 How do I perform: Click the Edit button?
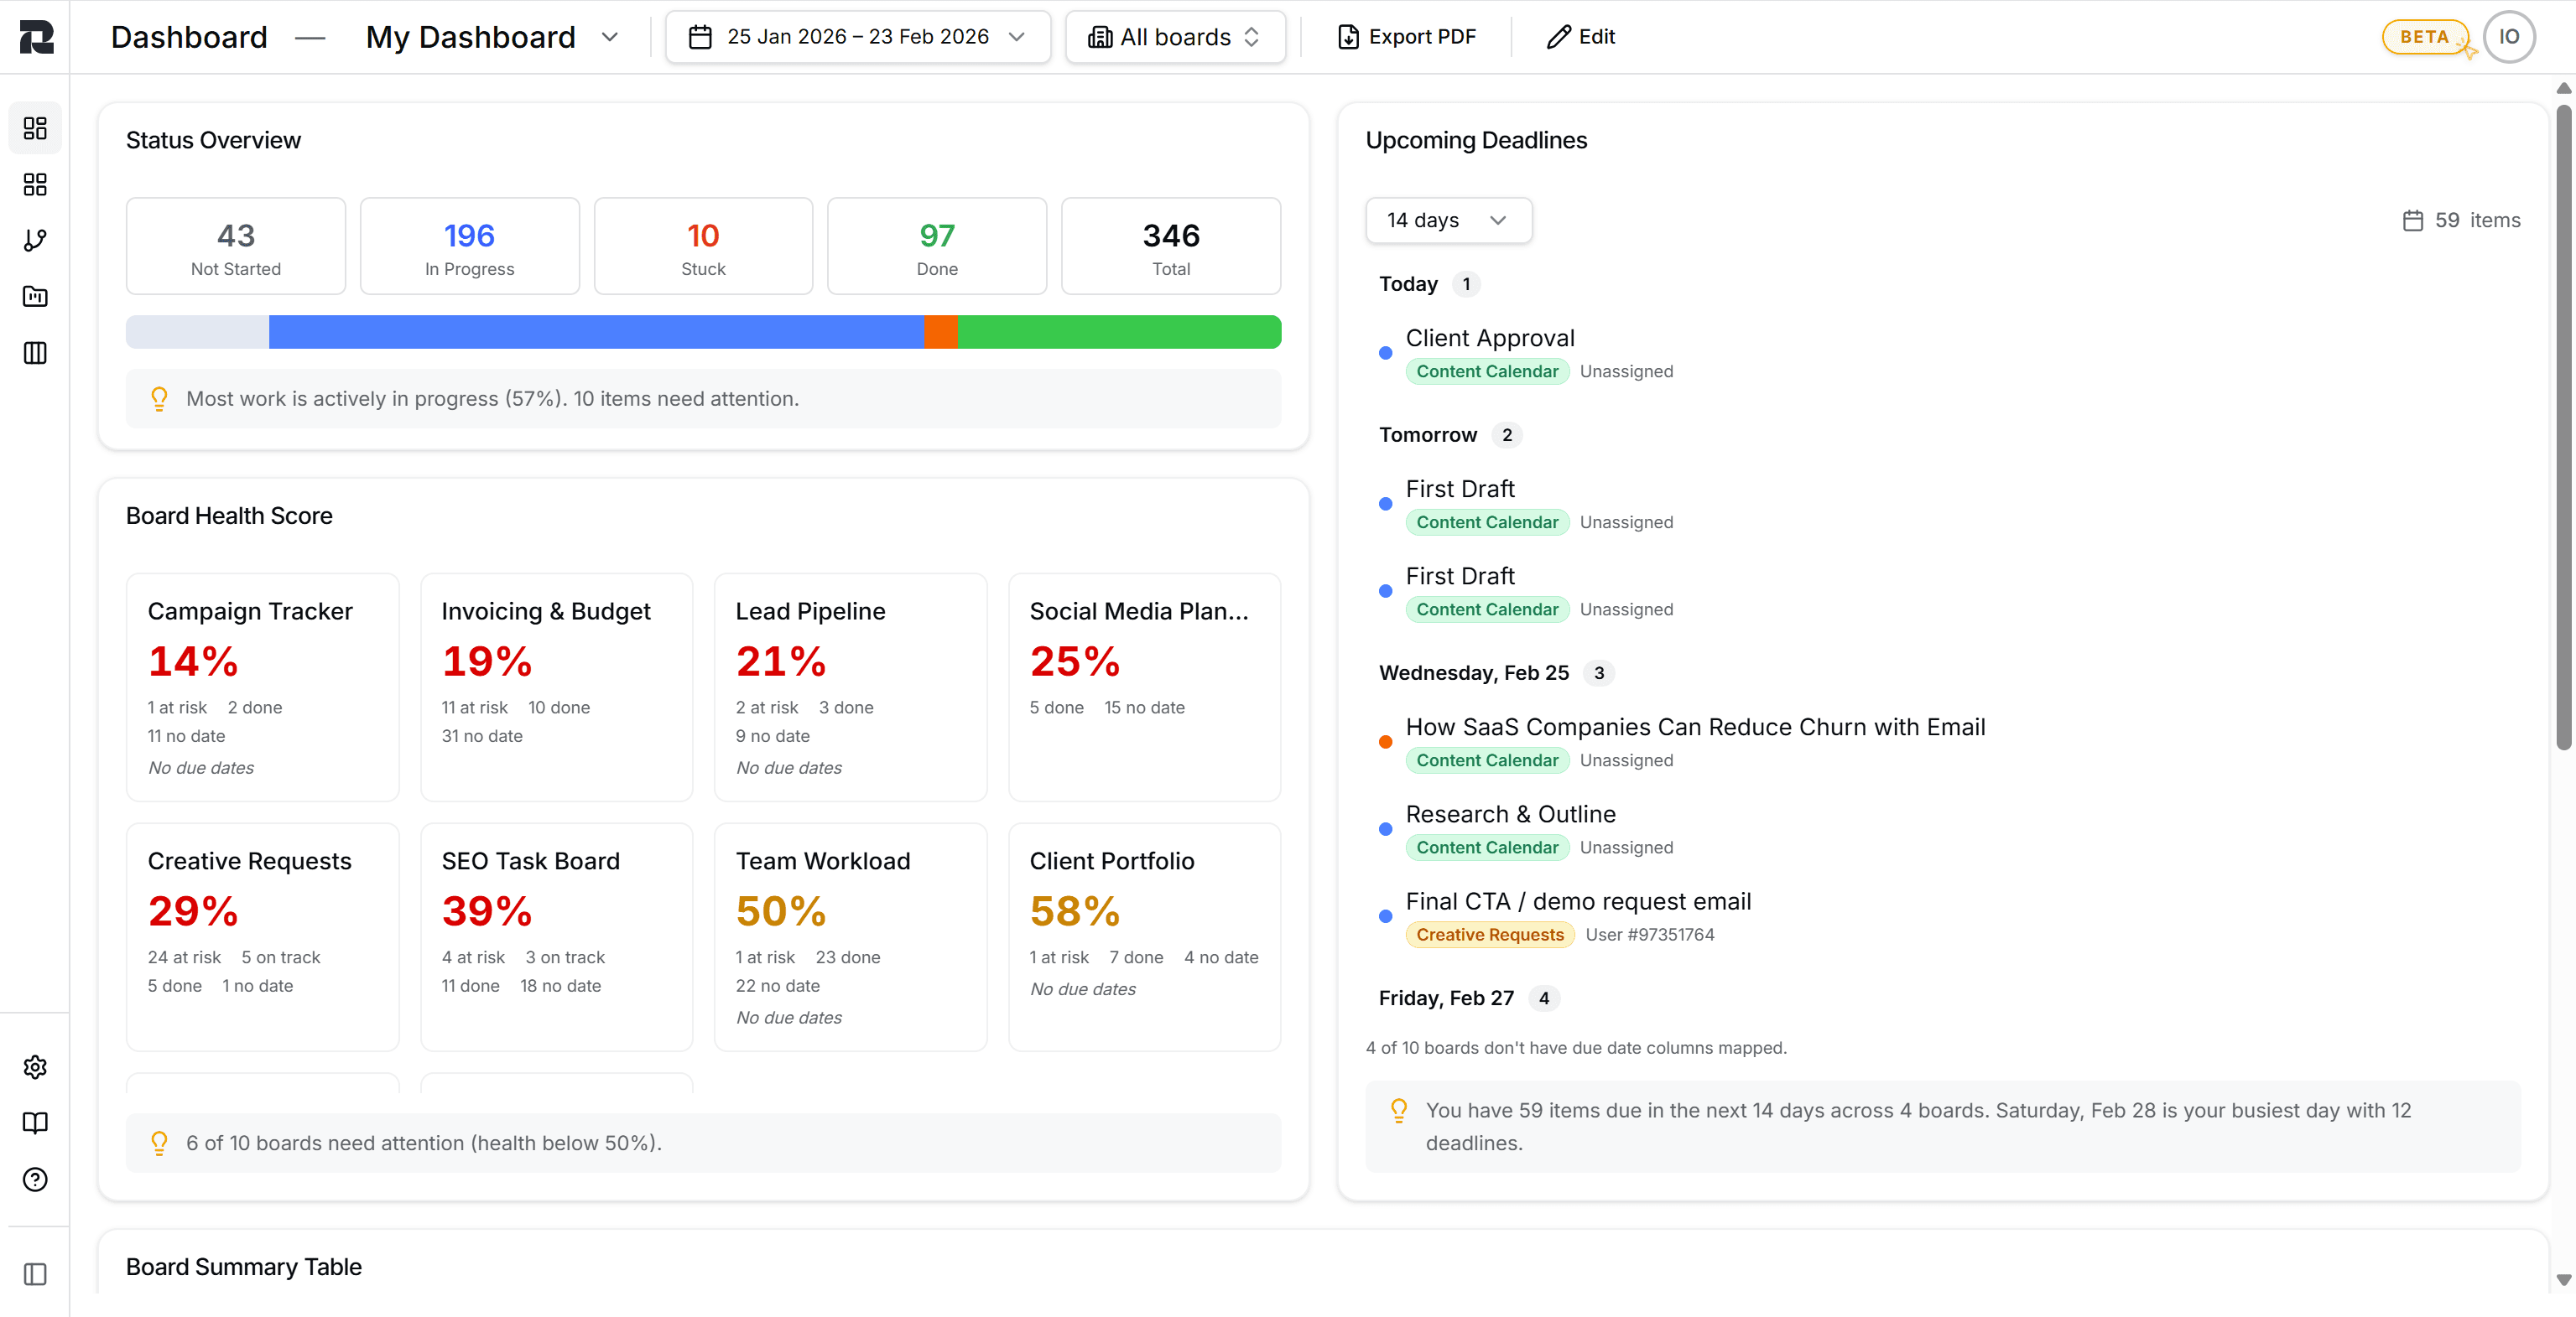[1580, 36]
